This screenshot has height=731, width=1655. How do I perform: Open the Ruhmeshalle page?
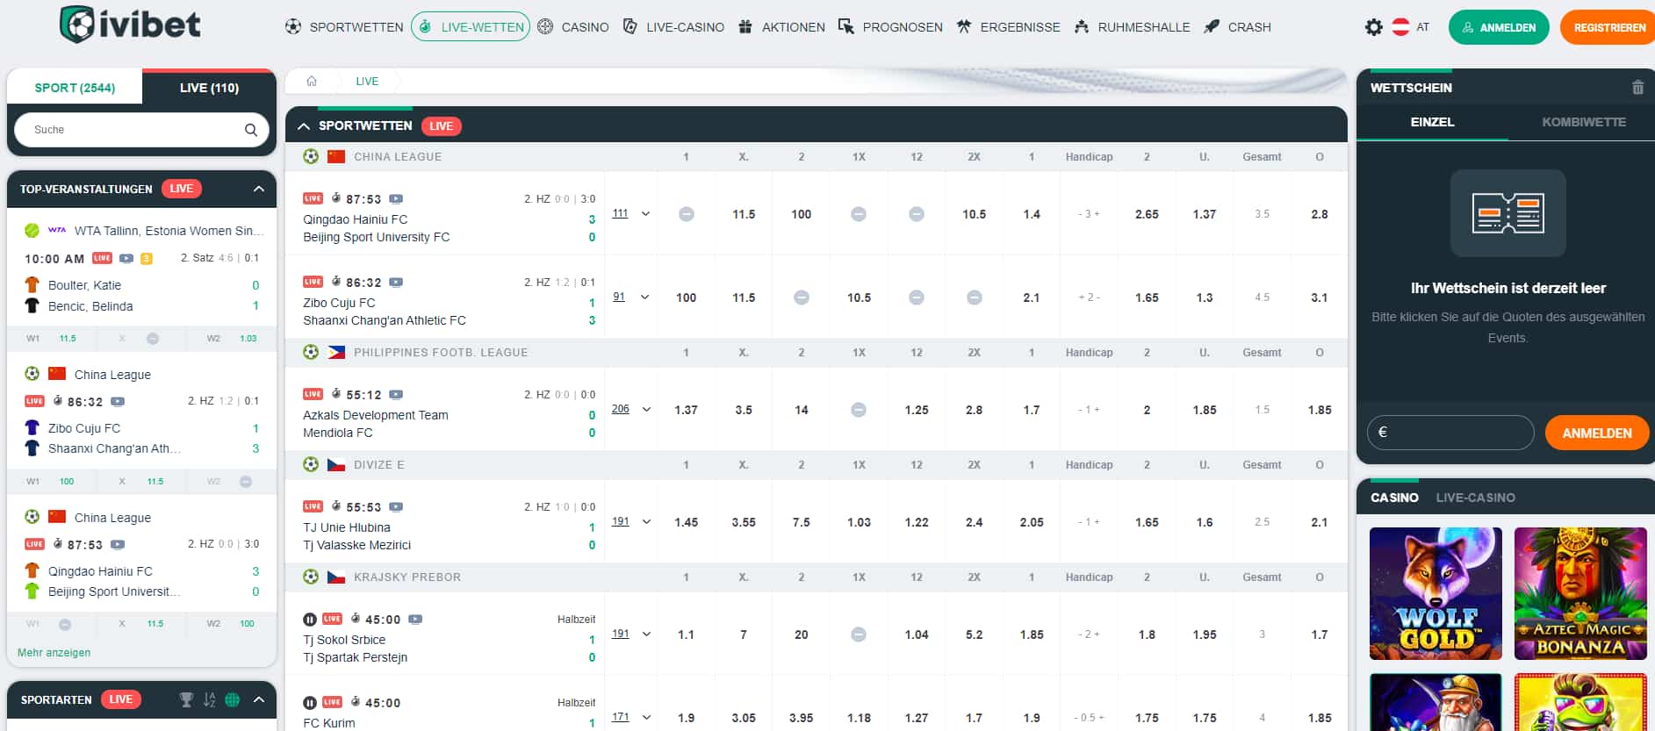point(1132,27)
